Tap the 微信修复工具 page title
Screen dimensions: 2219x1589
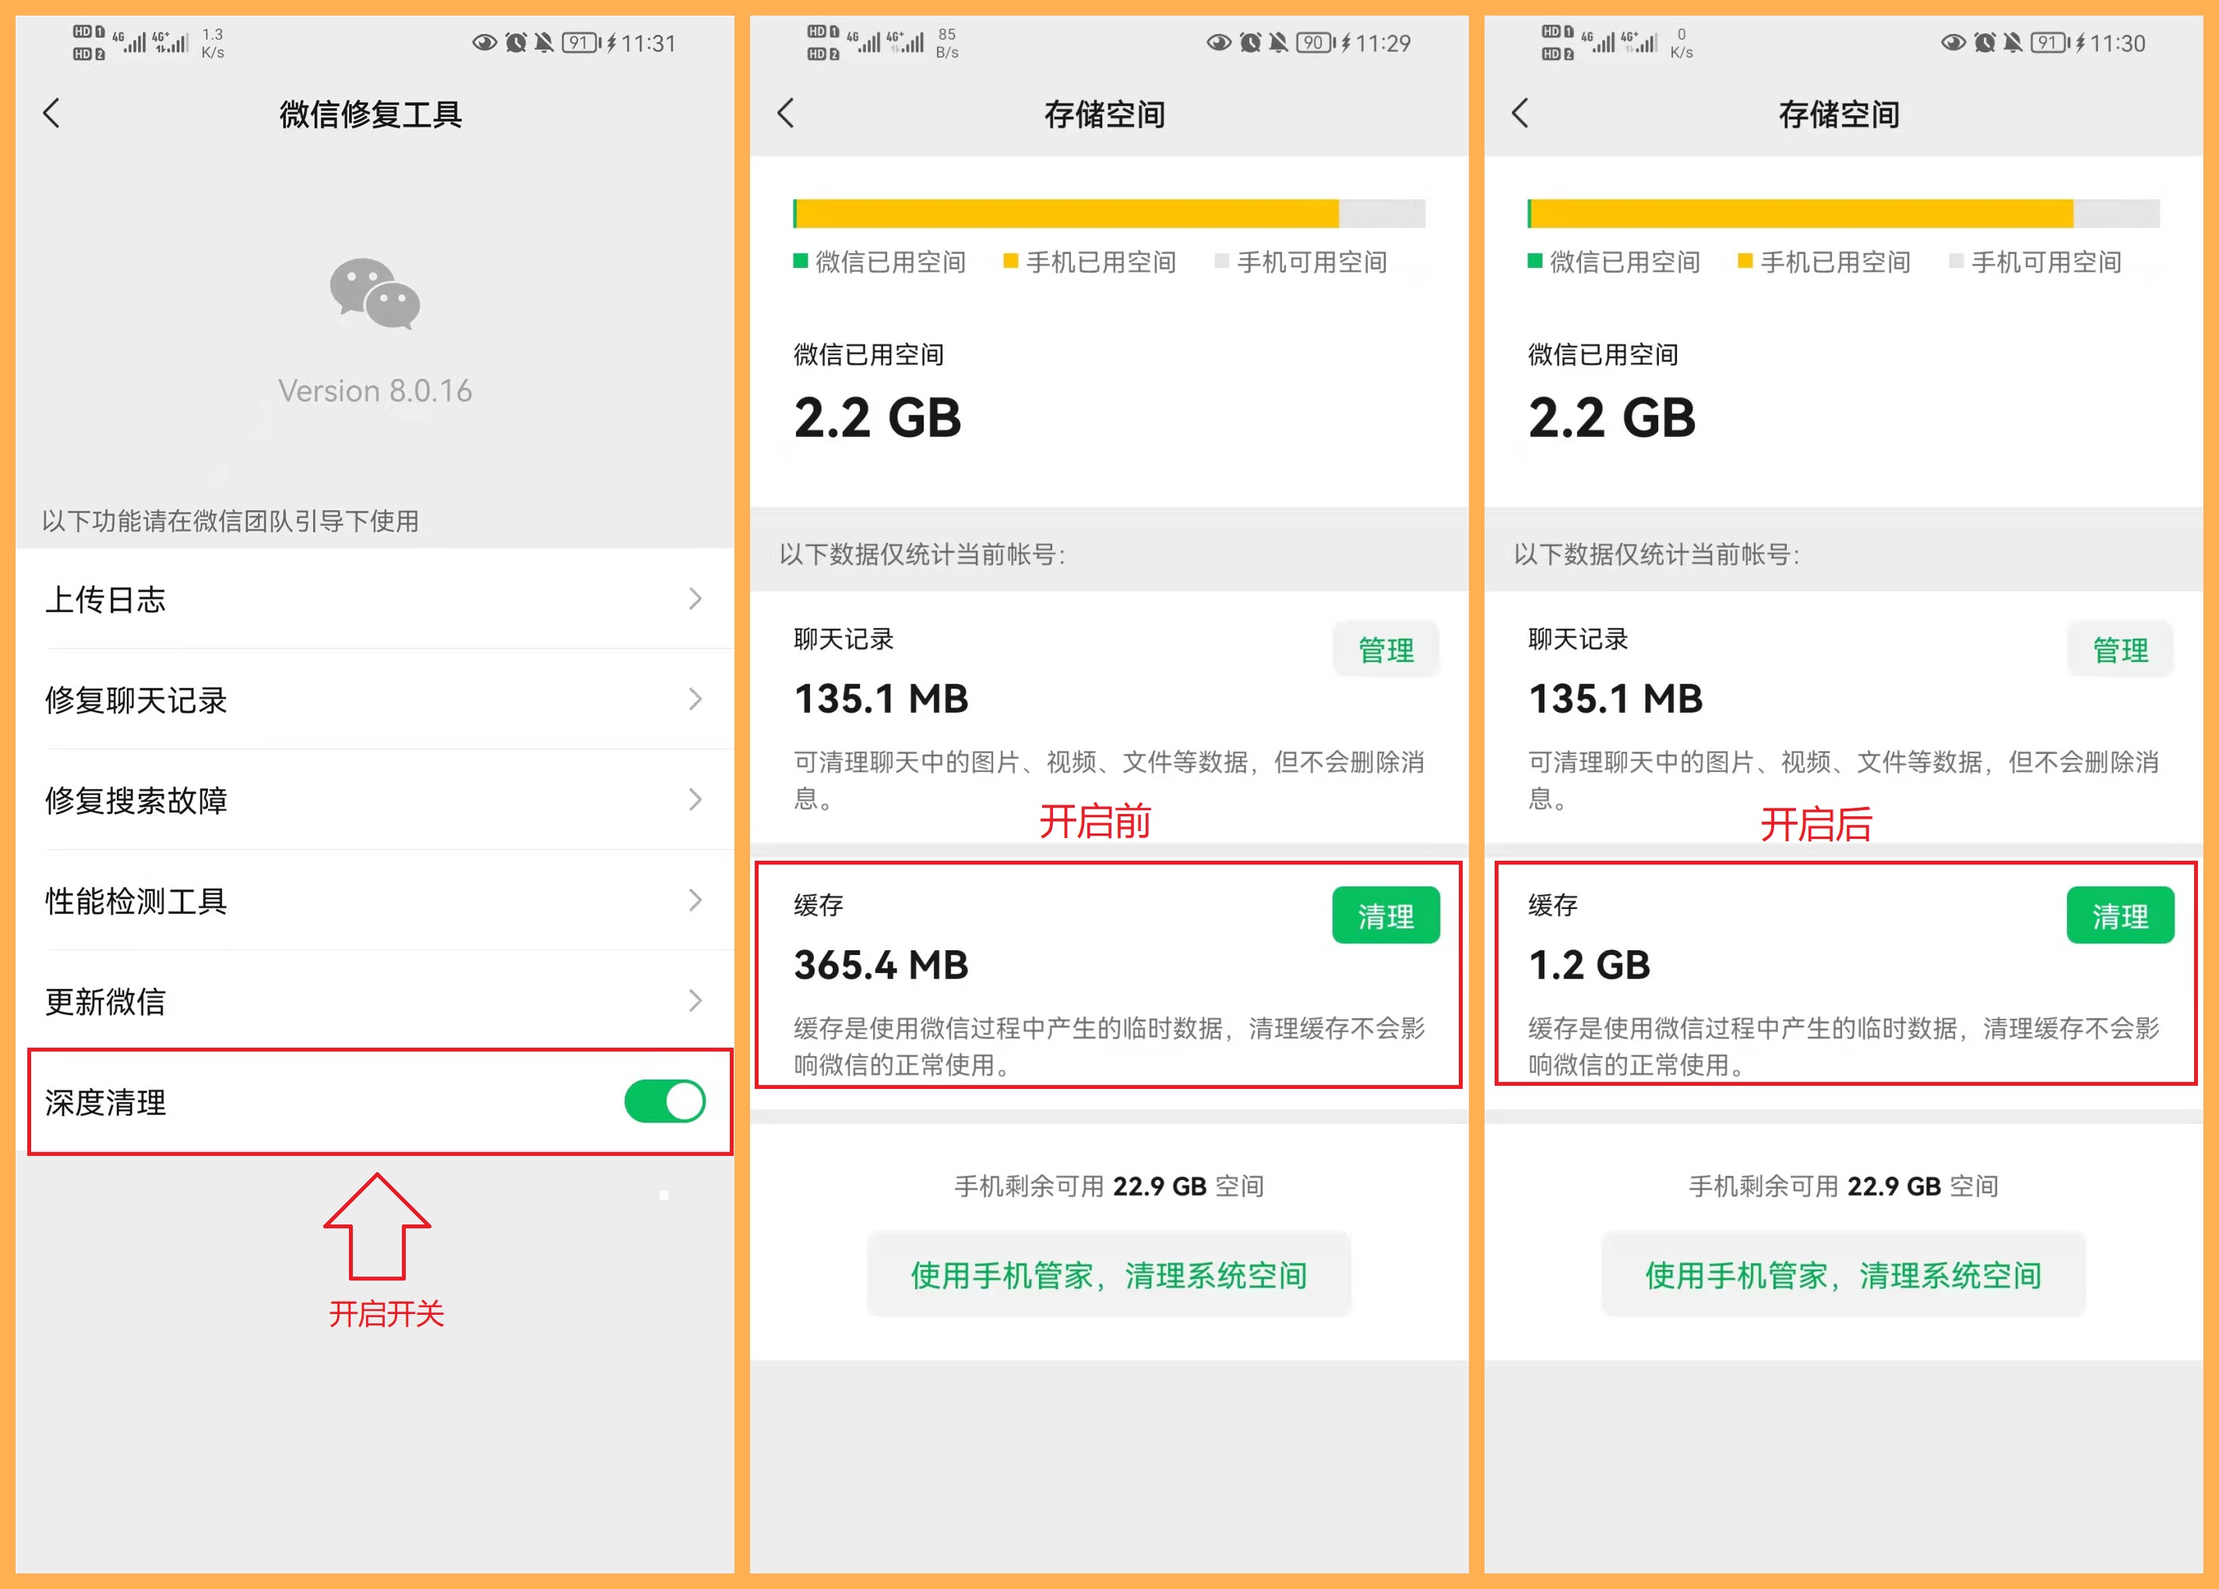tap(371, 115)
